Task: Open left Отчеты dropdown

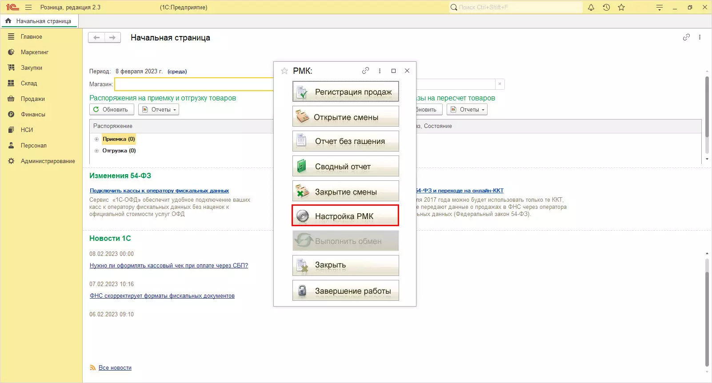Action: click(159, 109)
